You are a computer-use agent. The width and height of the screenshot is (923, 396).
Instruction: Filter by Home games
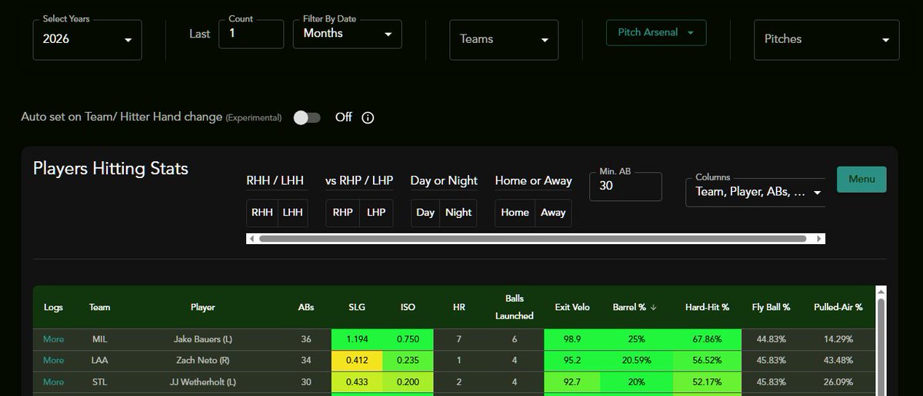click(x=515, y=213)
